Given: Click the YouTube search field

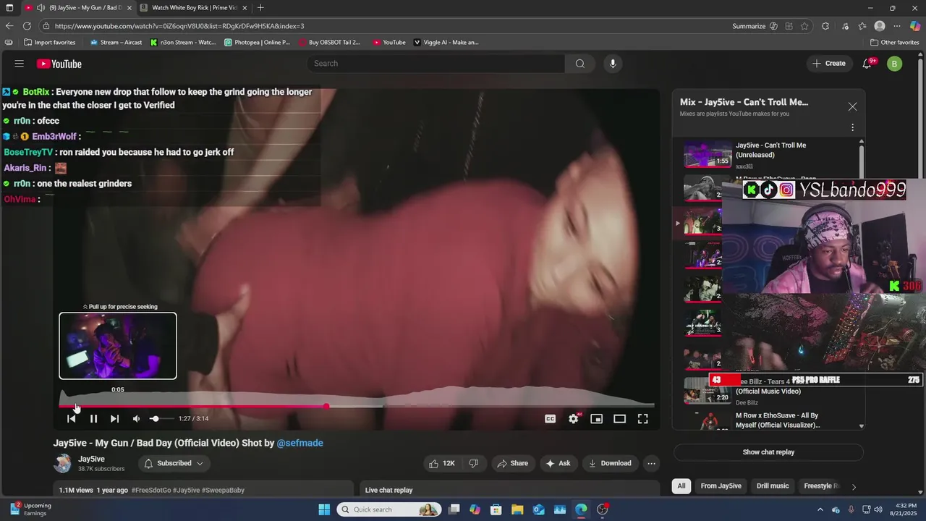Looking at the screenshot, I should 436,64.
